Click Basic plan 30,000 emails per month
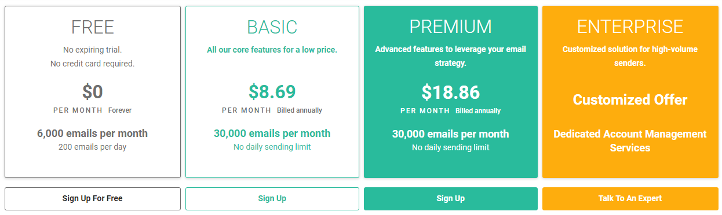This screenshot has width=722, height=215. 272,134
